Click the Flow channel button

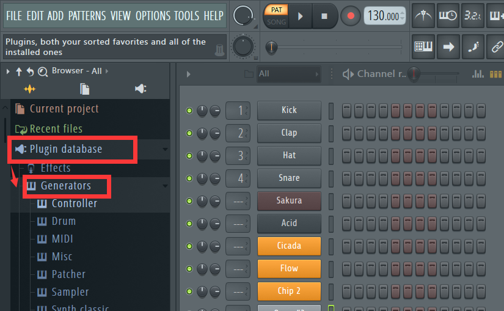click(289, 268)
